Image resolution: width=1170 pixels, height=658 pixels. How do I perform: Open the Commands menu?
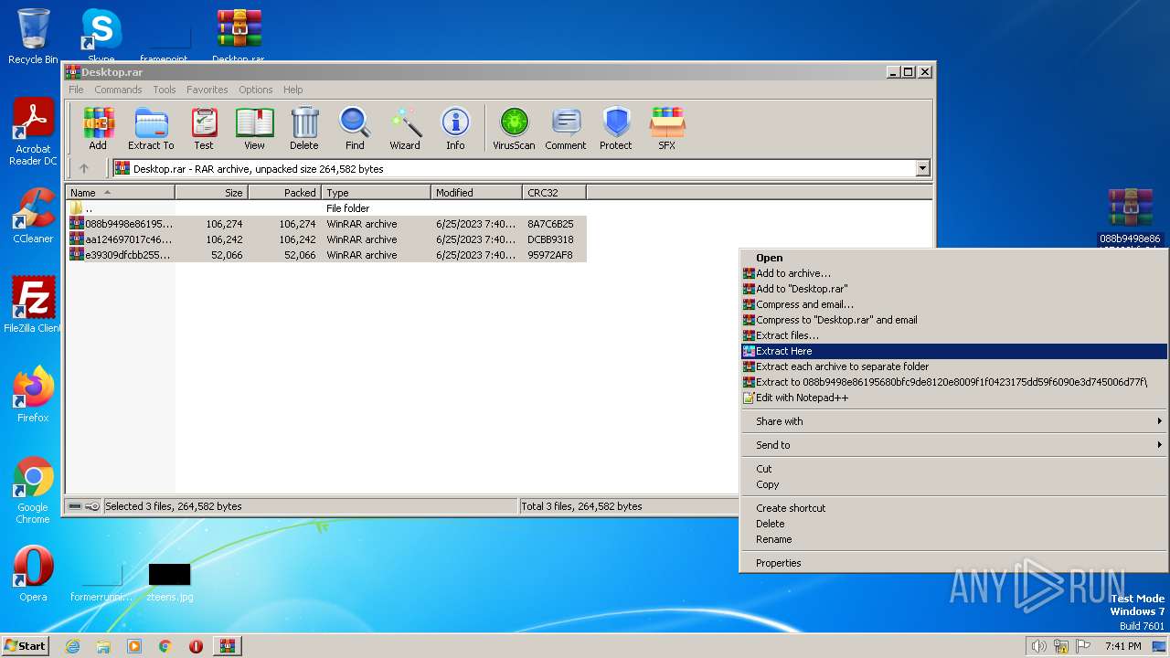coord(118,90)
